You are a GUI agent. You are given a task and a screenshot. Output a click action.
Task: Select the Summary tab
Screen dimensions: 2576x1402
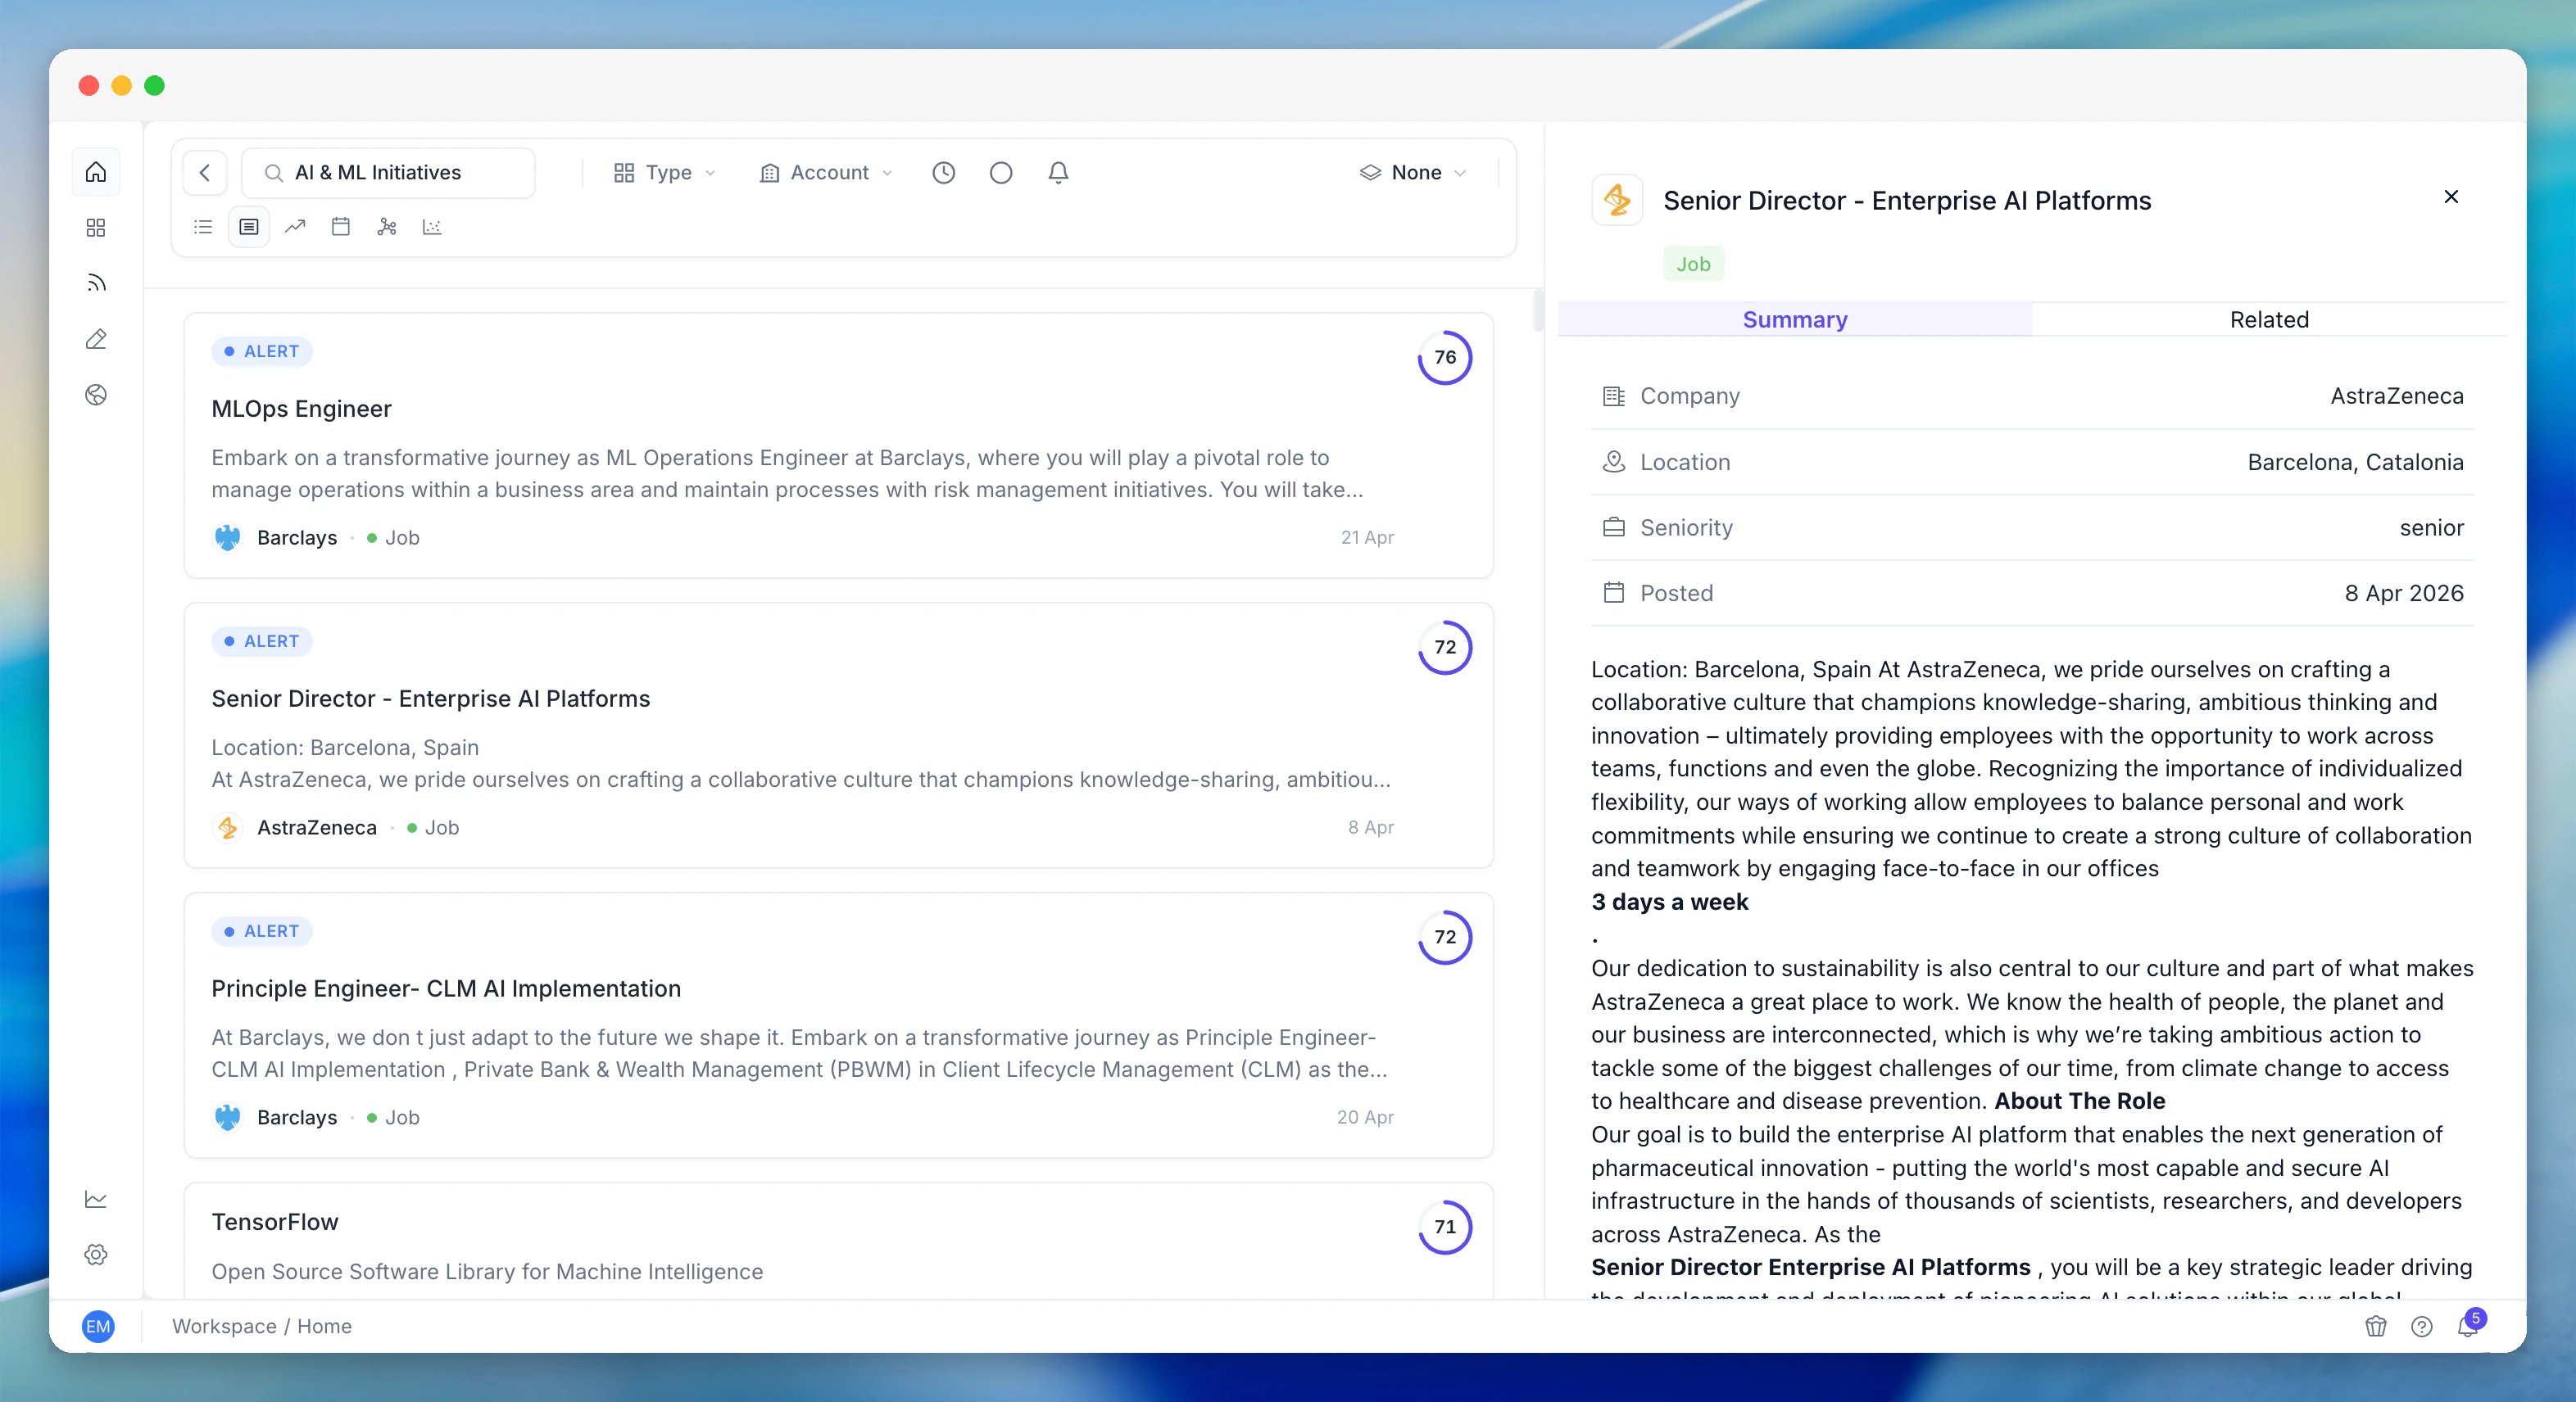click(x=1794, y=319)
